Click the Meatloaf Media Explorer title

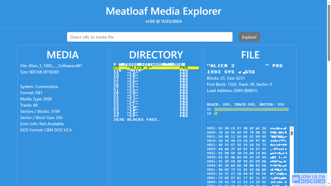[x=164, y=11]
